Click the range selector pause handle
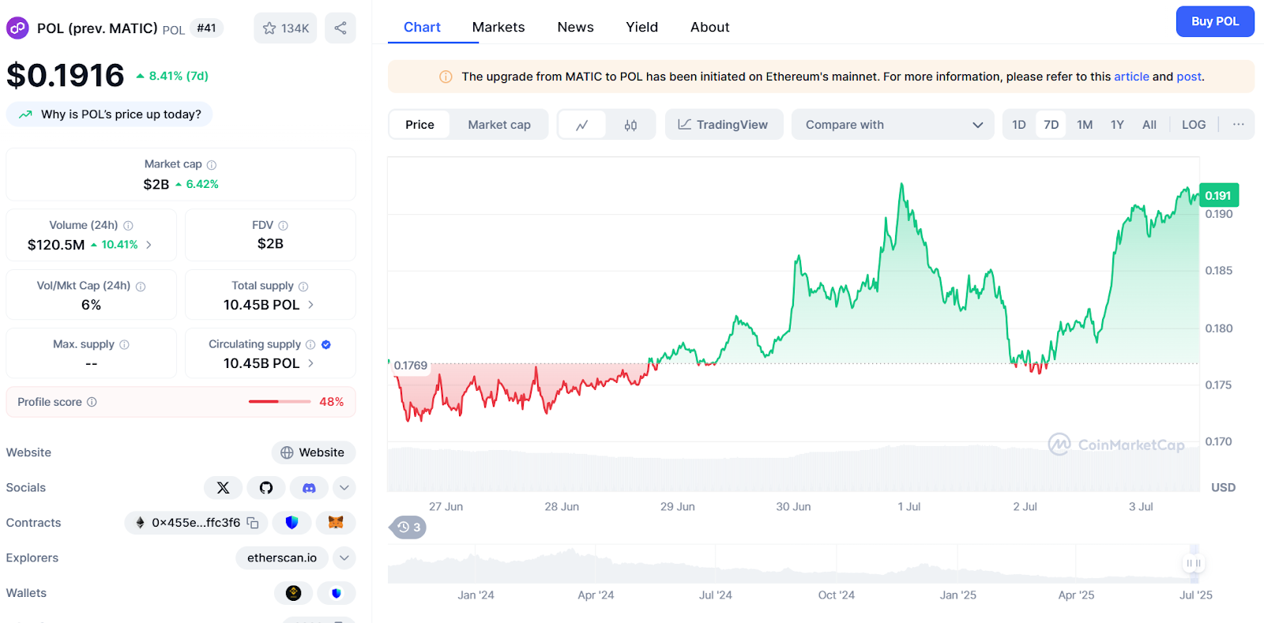 click(x=1194, y=564)
